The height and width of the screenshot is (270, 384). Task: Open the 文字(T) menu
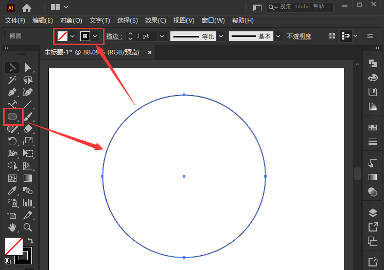click(100, 21)
